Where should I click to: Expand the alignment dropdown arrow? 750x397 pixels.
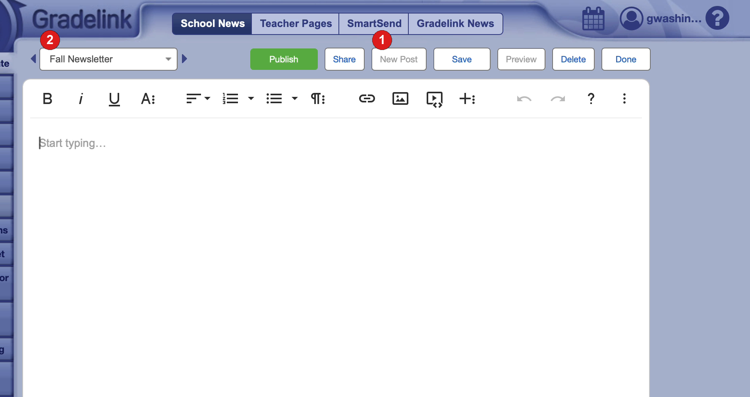(x=207, y=98)
